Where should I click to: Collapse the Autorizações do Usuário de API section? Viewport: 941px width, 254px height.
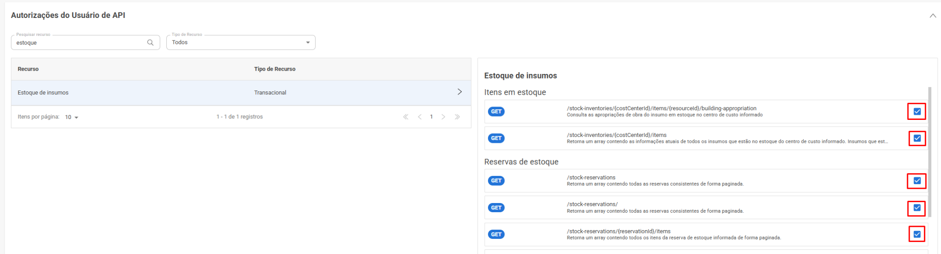tap(933, 16)
